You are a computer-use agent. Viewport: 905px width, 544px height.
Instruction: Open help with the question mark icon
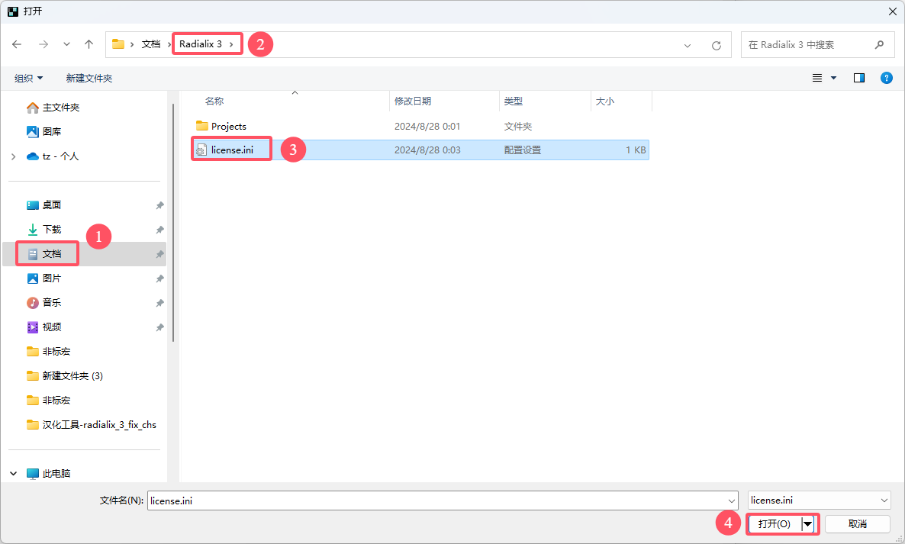[887, 78]
